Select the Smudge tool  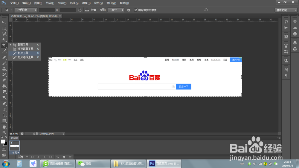4,91
